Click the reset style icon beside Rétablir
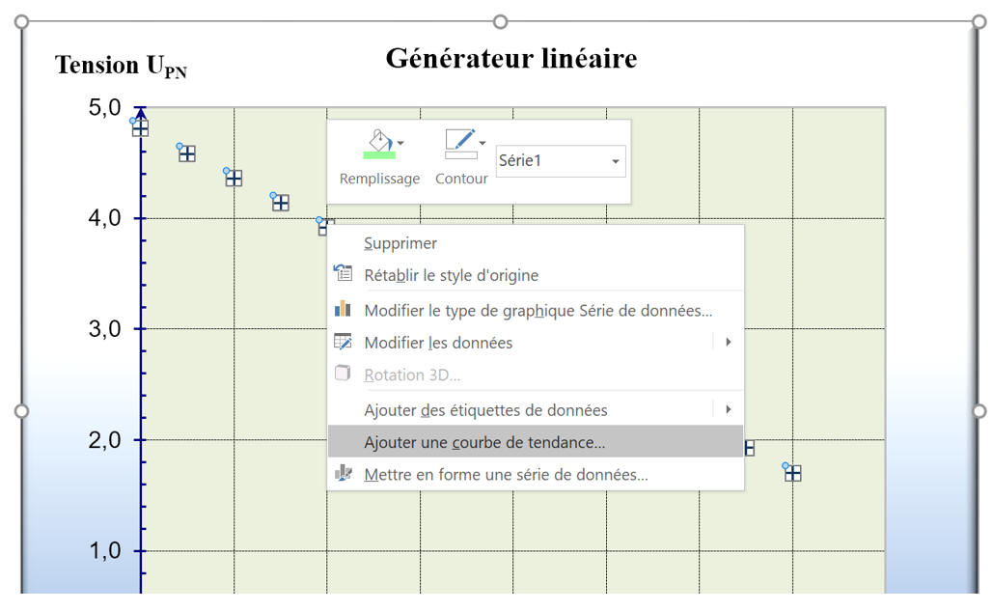The width and height of the screenshot is (993, 611). point(343,273)
